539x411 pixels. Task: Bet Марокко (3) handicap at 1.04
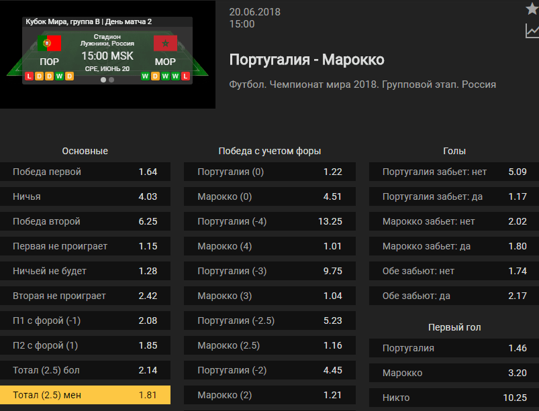coord(270,296)
